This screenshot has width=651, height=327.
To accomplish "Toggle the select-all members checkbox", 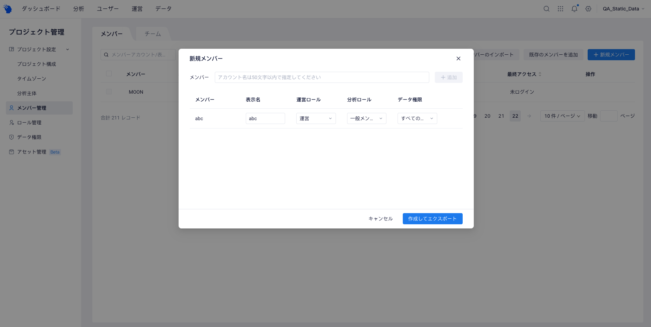I will tap(109, 73).
